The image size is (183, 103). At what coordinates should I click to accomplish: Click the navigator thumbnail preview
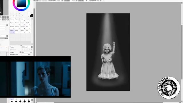pyautogui.click(x=1, y=7)
